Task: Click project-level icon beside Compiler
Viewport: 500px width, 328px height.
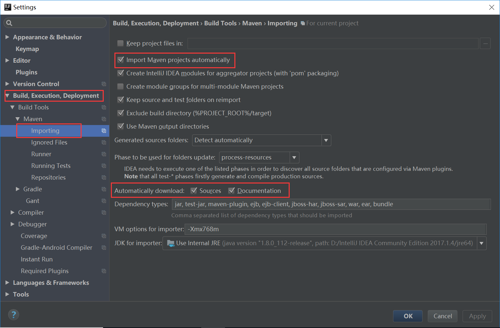Action: [104, 212]
